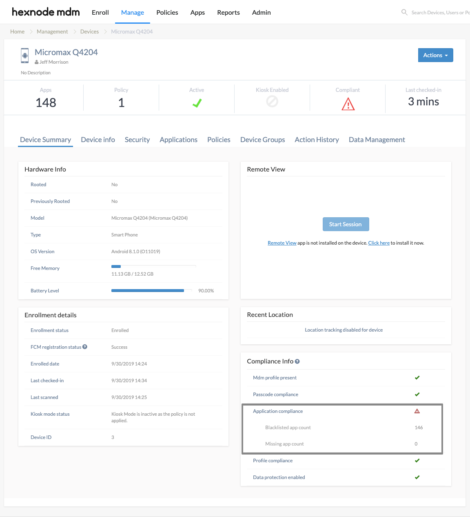The width and height of the screenshot is (470, 517).
Task: Click the OS version 'Android 8.1.0 (O11019)'
Action: pos(136,252)
